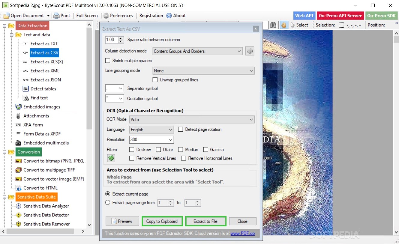Image resolution: width=399 pixels, height=244 pixels.
Task: Enable Shrink multiple spaces checkbox
Action: tap(108, 61)
